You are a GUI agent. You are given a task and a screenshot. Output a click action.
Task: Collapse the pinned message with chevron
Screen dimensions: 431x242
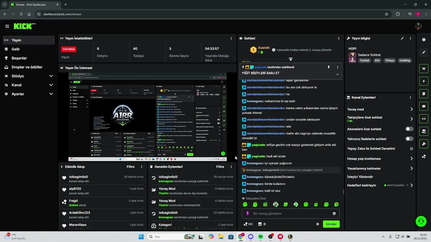(337, 74)
